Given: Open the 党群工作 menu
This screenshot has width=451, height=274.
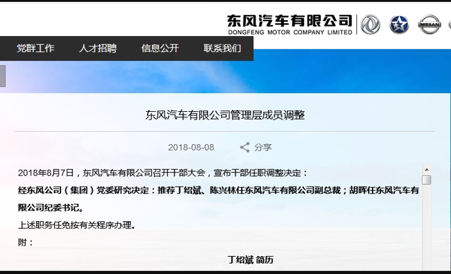Looking at the screenshot, I should [x=35, y=48].
